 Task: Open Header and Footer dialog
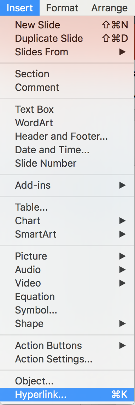point(67,136)
